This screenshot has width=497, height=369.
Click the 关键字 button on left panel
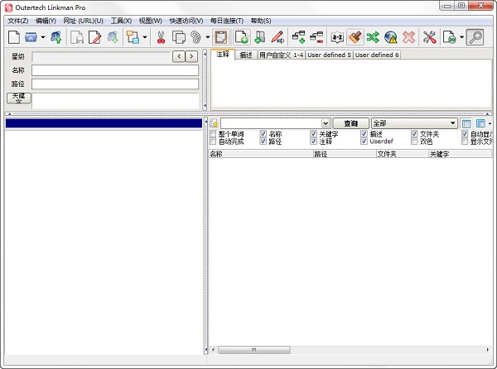tap(18, 98)
